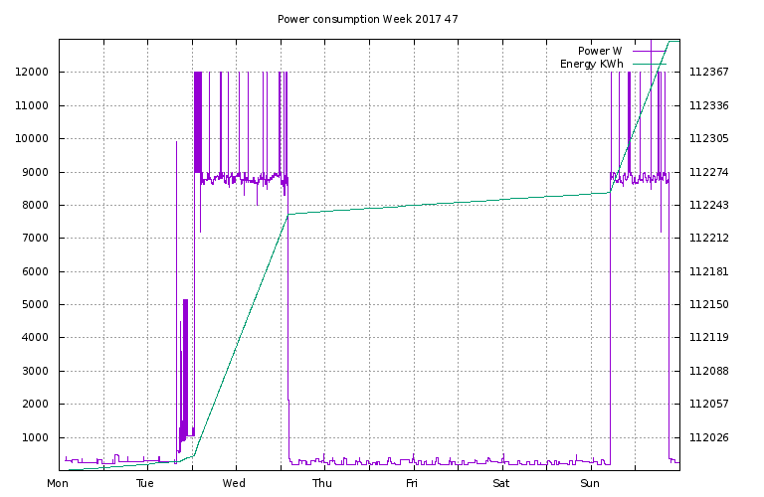This screenshot has width=764, height=497.
Task: Click the 'Sun' x-axis label
Action: (590, 483)
